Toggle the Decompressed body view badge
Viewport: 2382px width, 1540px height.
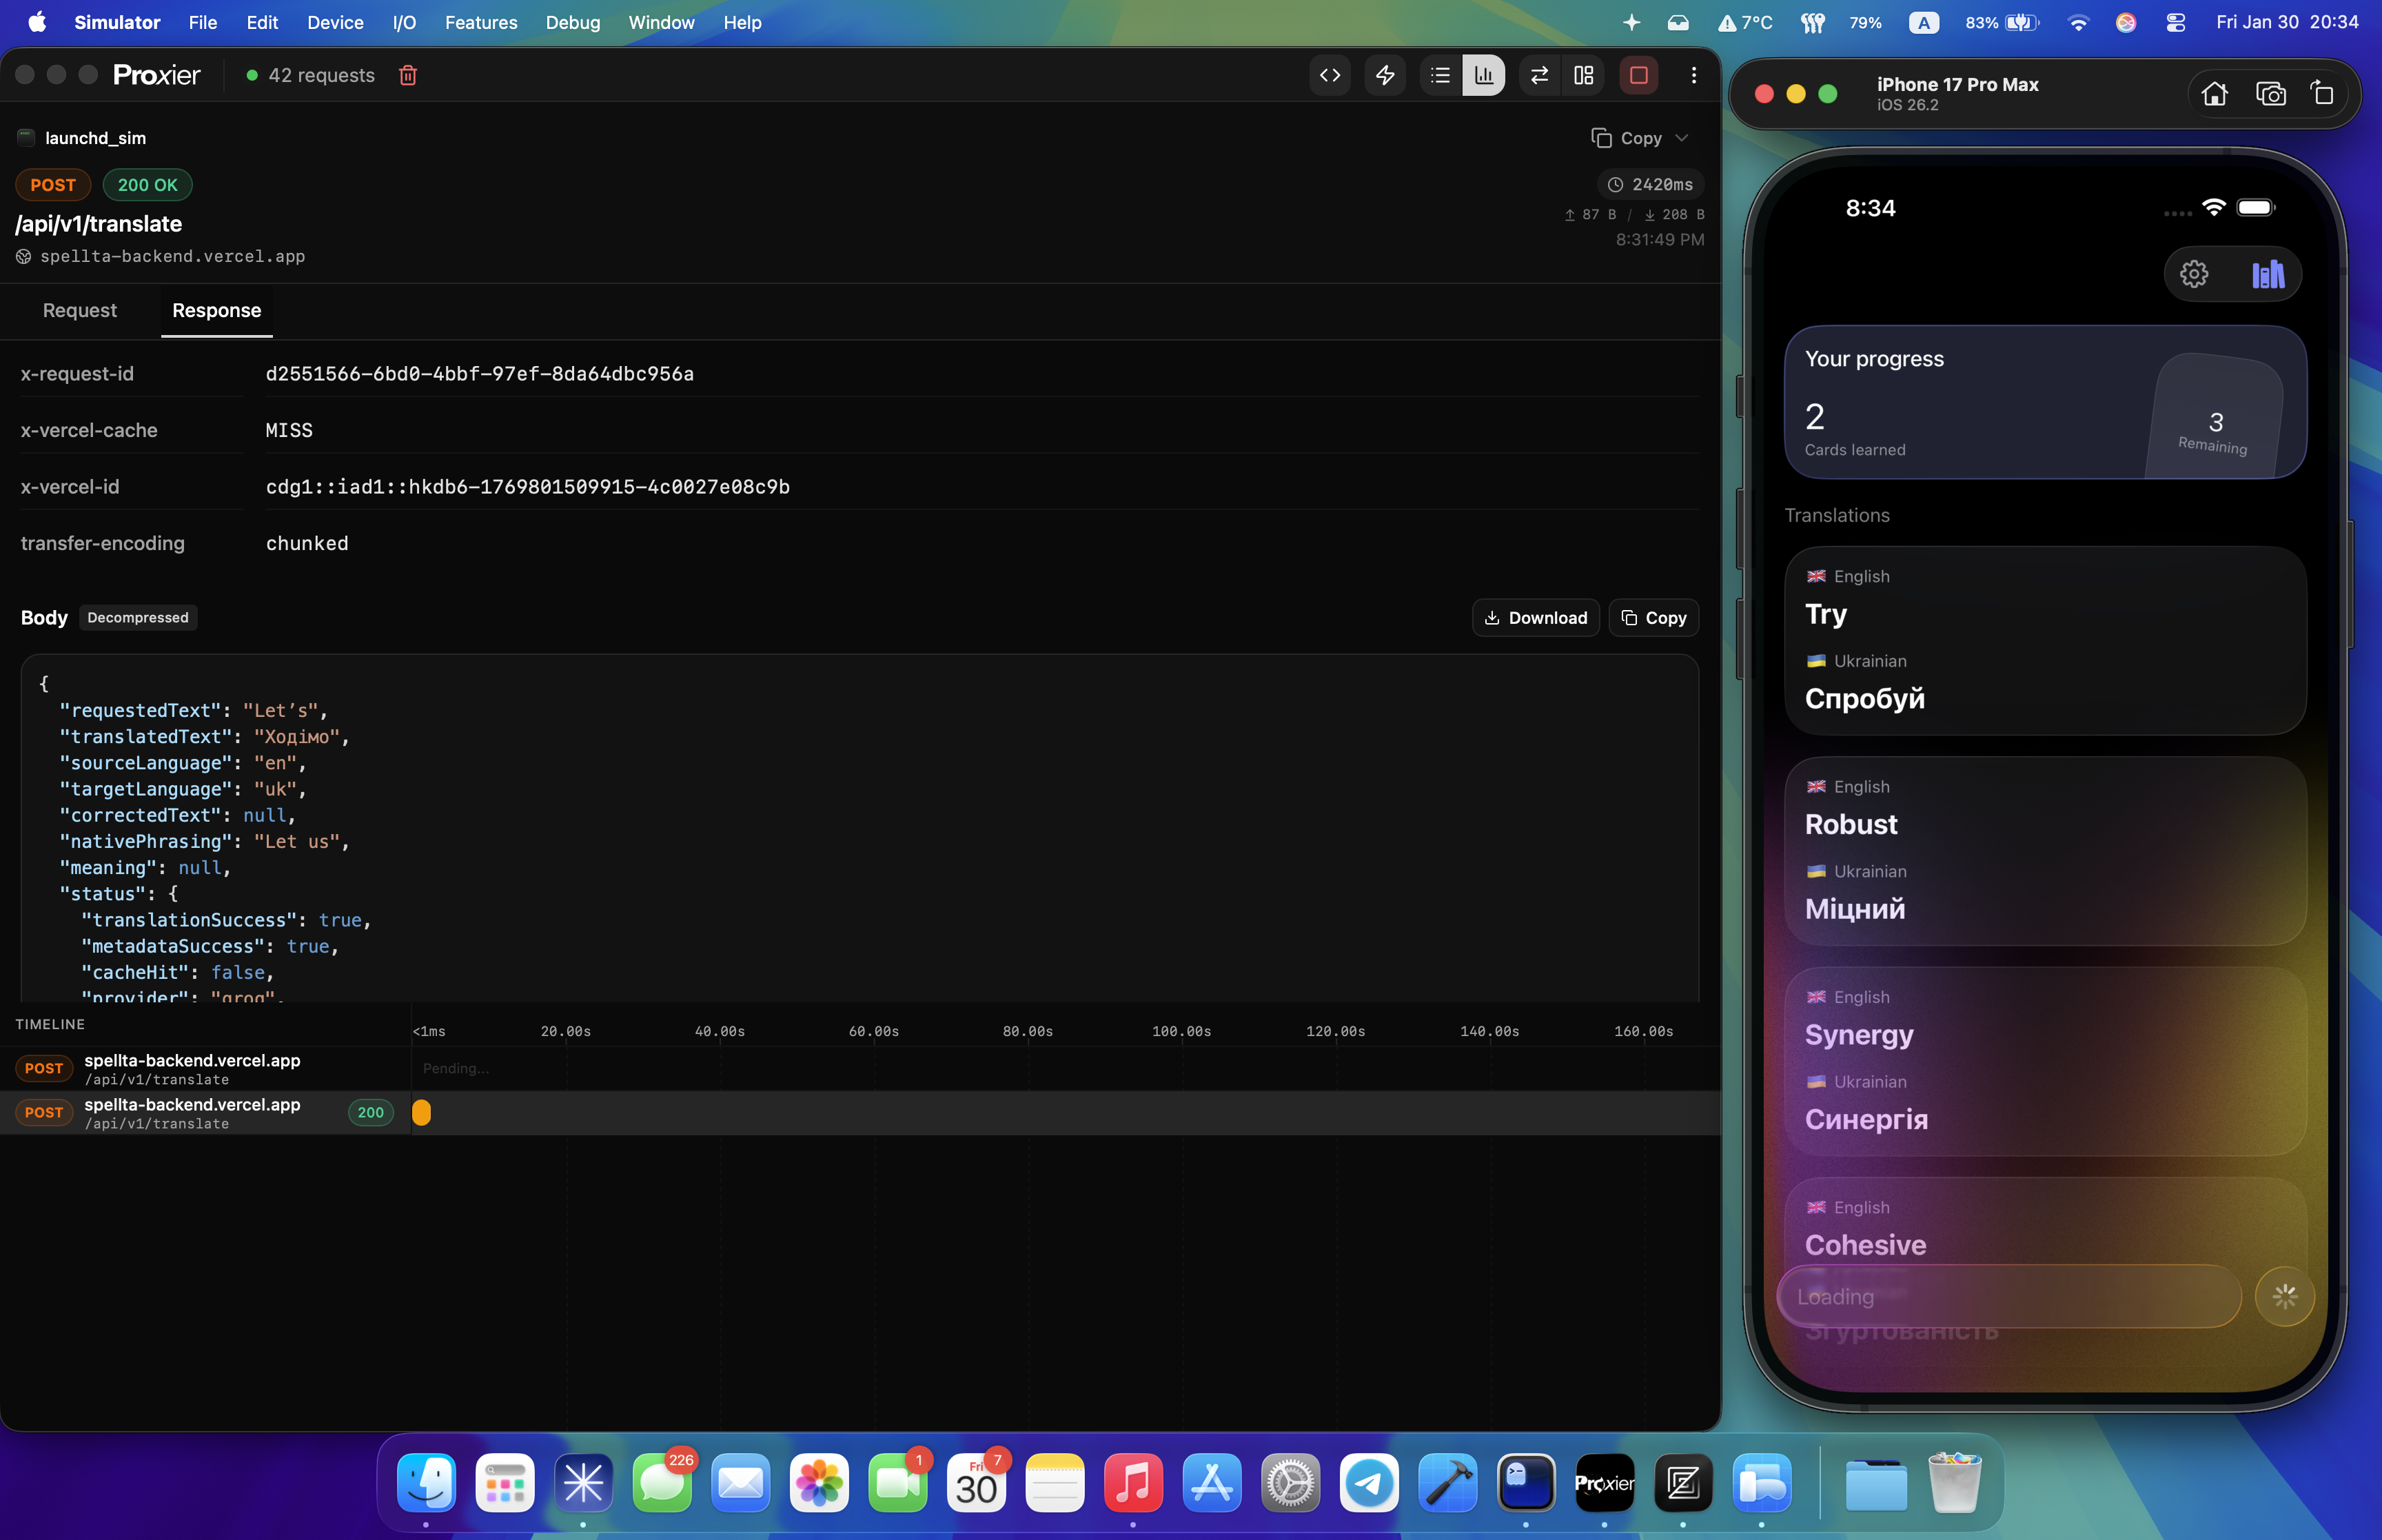(x=137, y=617)
